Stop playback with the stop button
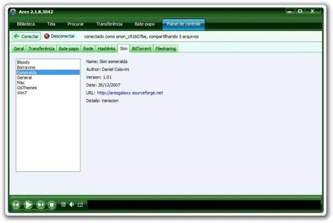This screenshot has height=223, width=333. [52, 205]
